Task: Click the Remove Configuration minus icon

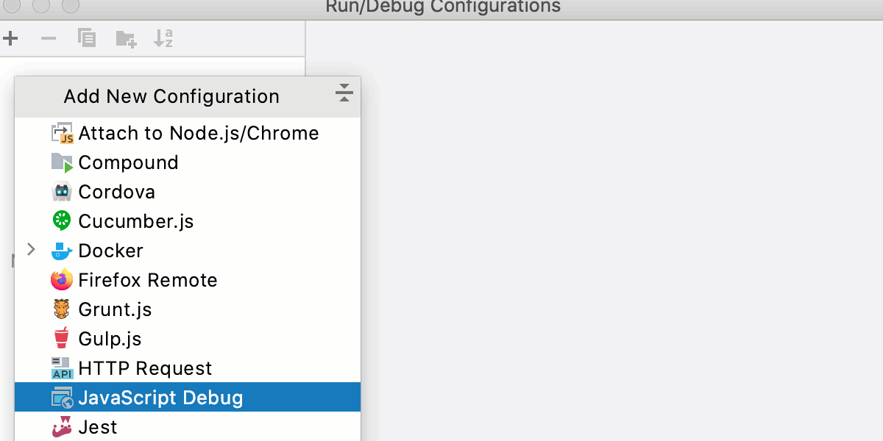Action: coord(49,38)
